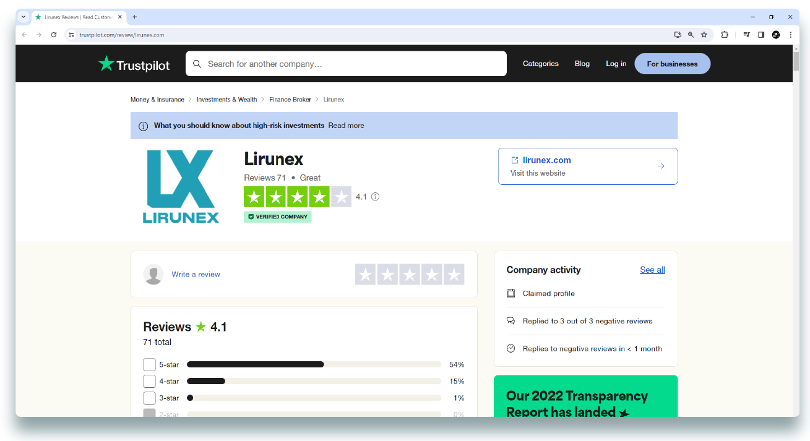This screenshot has height=441, width=810.
Task: Click See all company activity
Action: (652, 270)
